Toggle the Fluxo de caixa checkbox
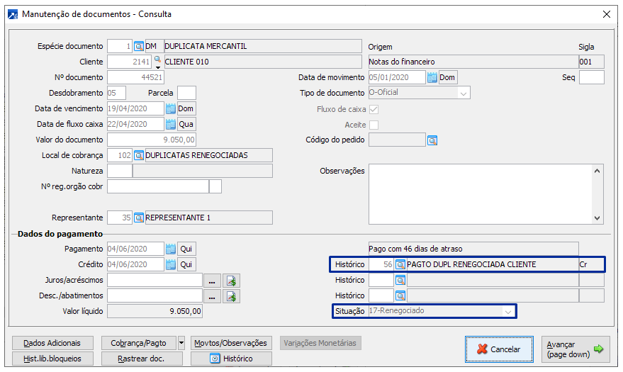623x372 pixels. pyautogui.click(x=374, y=109)
